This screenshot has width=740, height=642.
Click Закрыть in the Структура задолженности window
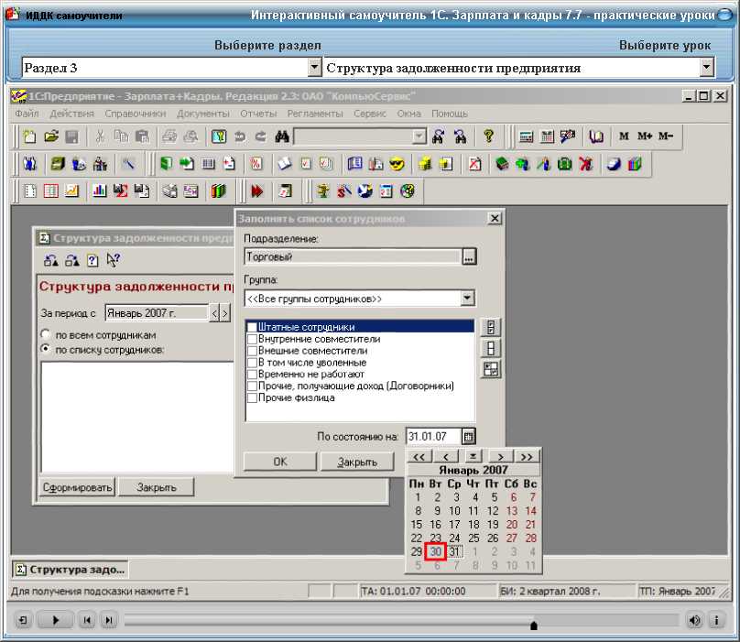[157, 487]
